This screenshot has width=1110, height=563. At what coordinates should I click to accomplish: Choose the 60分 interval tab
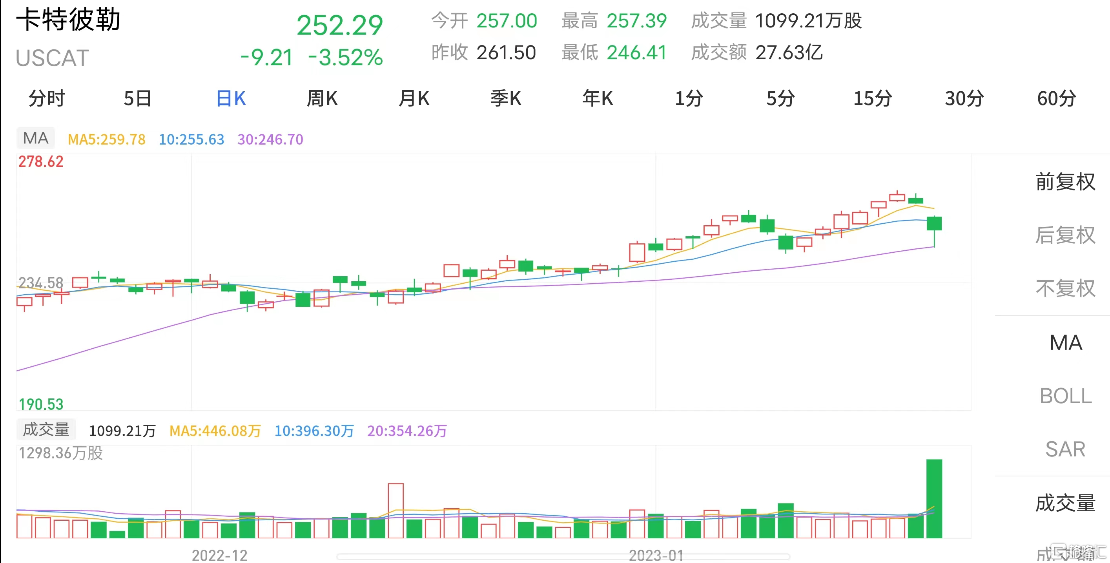point(1057,98)
